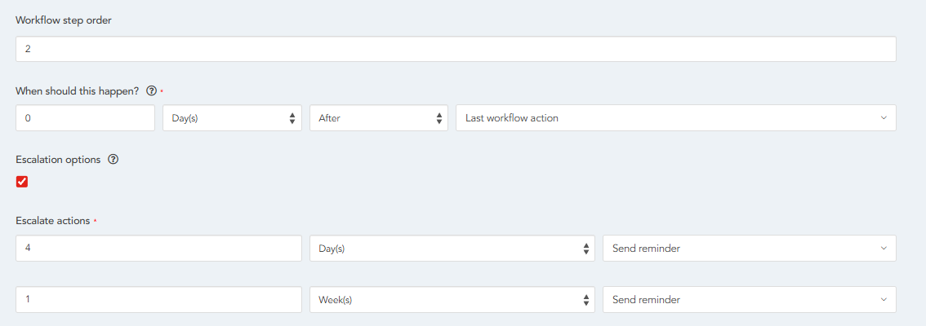Click the timing number field containing 0

(x=85, y=118)
